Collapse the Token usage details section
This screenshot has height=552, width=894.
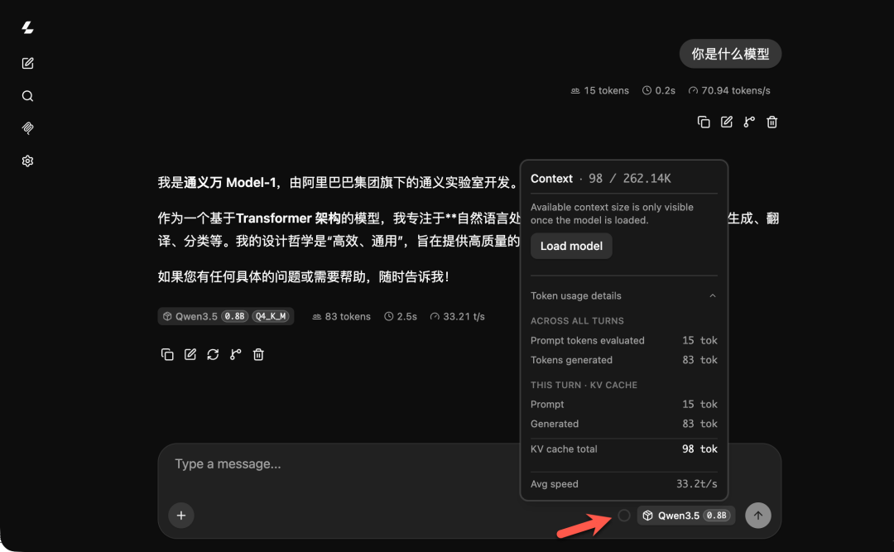click(x=624, y=296)
